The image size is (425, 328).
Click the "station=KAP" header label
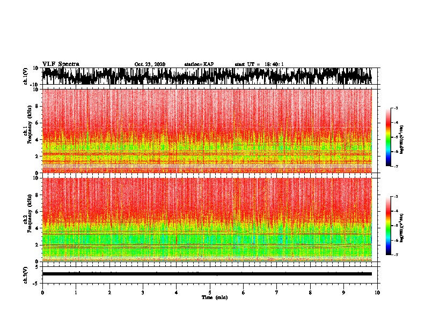coord(199,64)
